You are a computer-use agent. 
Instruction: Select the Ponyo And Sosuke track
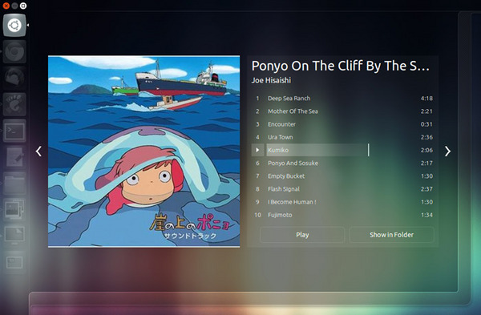(343, 164)
